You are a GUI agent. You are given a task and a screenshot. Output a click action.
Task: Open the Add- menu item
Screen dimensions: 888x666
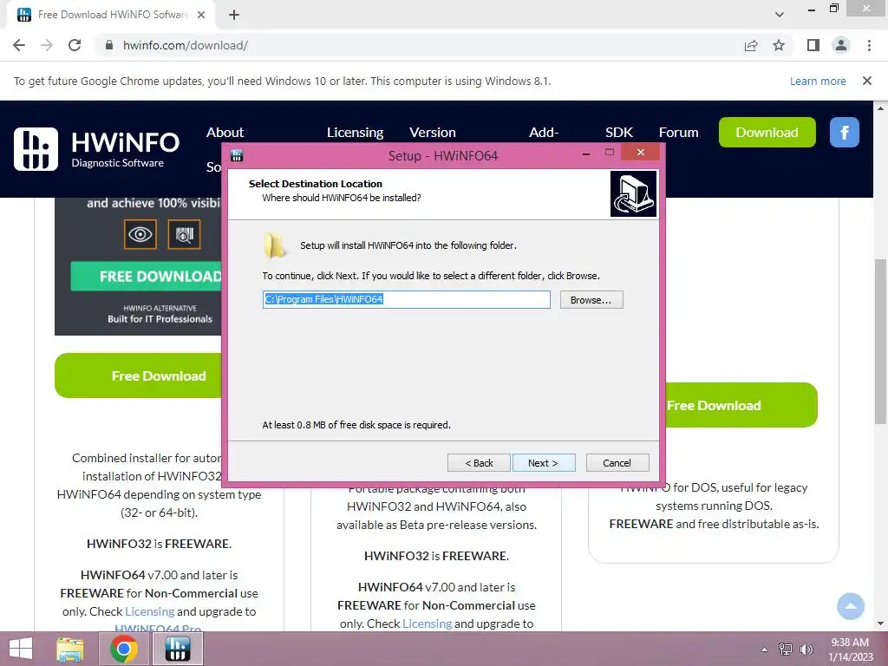tap(544, 132)
